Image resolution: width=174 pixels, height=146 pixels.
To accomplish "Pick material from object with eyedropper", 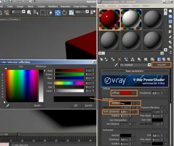I will point(116,65).
